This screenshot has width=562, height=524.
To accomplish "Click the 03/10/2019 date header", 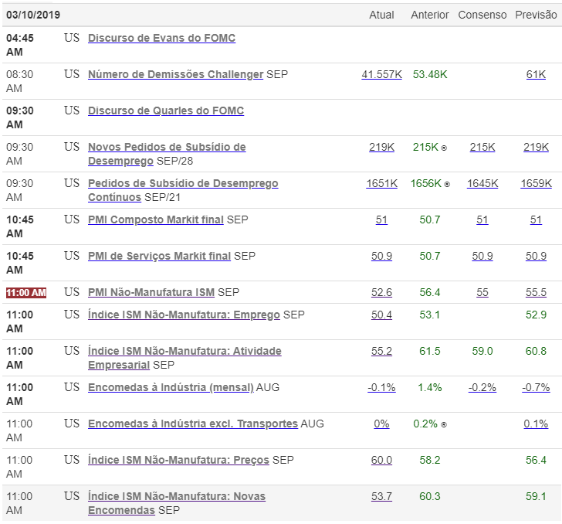I will point(33,15).
